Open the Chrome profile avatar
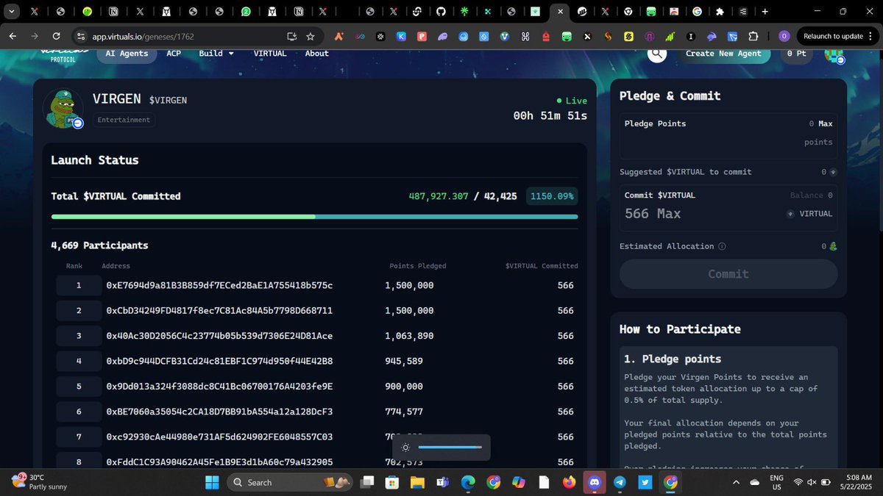This screenshot has height=496, width=883. pyautogui.click(x=784, y=36)
